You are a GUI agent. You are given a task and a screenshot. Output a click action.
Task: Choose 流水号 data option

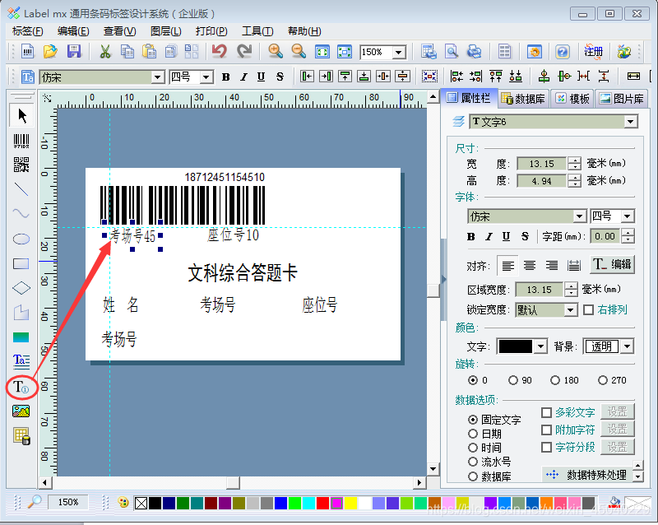(x=473, y=462)
